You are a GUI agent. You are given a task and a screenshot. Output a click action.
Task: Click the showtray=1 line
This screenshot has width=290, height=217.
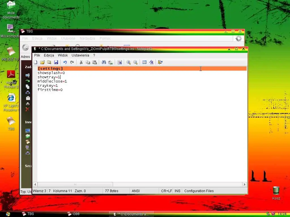[x=49, y=77]
